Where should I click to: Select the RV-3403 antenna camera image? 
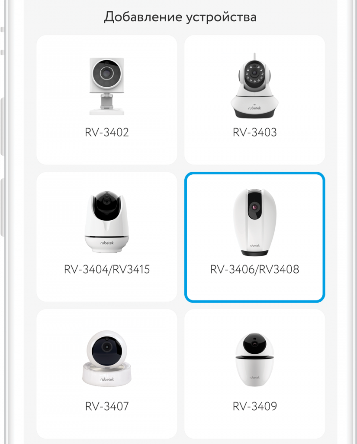click(x=254, y=85)
